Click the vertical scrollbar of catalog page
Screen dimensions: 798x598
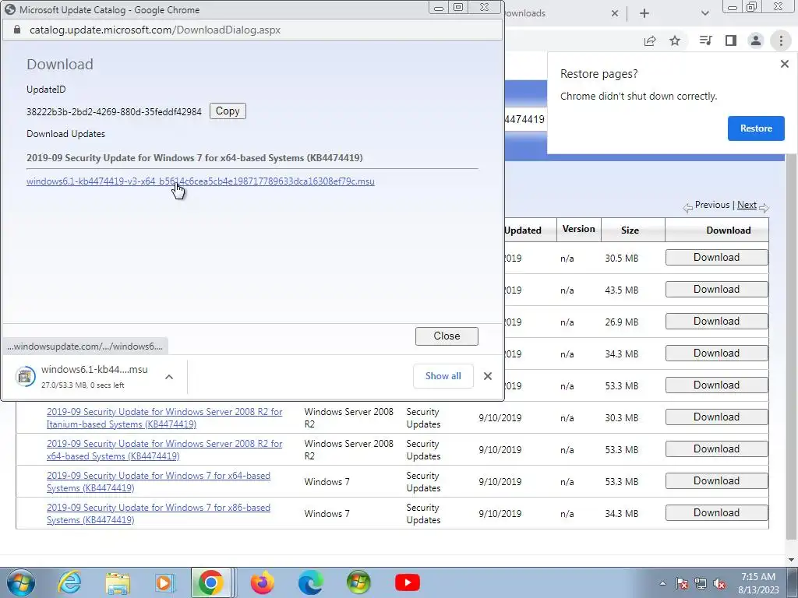tap(793, 346)
